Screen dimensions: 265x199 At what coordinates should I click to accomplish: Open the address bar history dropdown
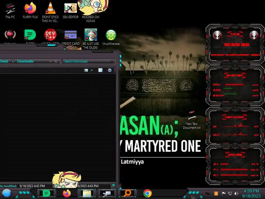click(x=50, y=61)
